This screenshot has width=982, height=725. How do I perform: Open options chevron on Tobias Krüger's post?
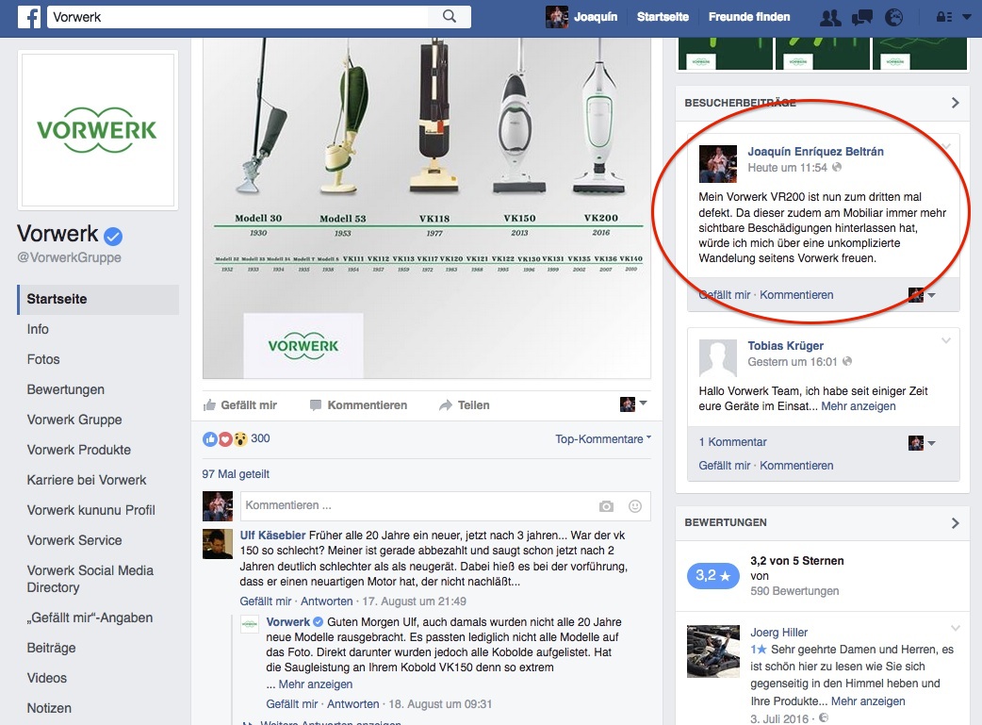[945, 341]
